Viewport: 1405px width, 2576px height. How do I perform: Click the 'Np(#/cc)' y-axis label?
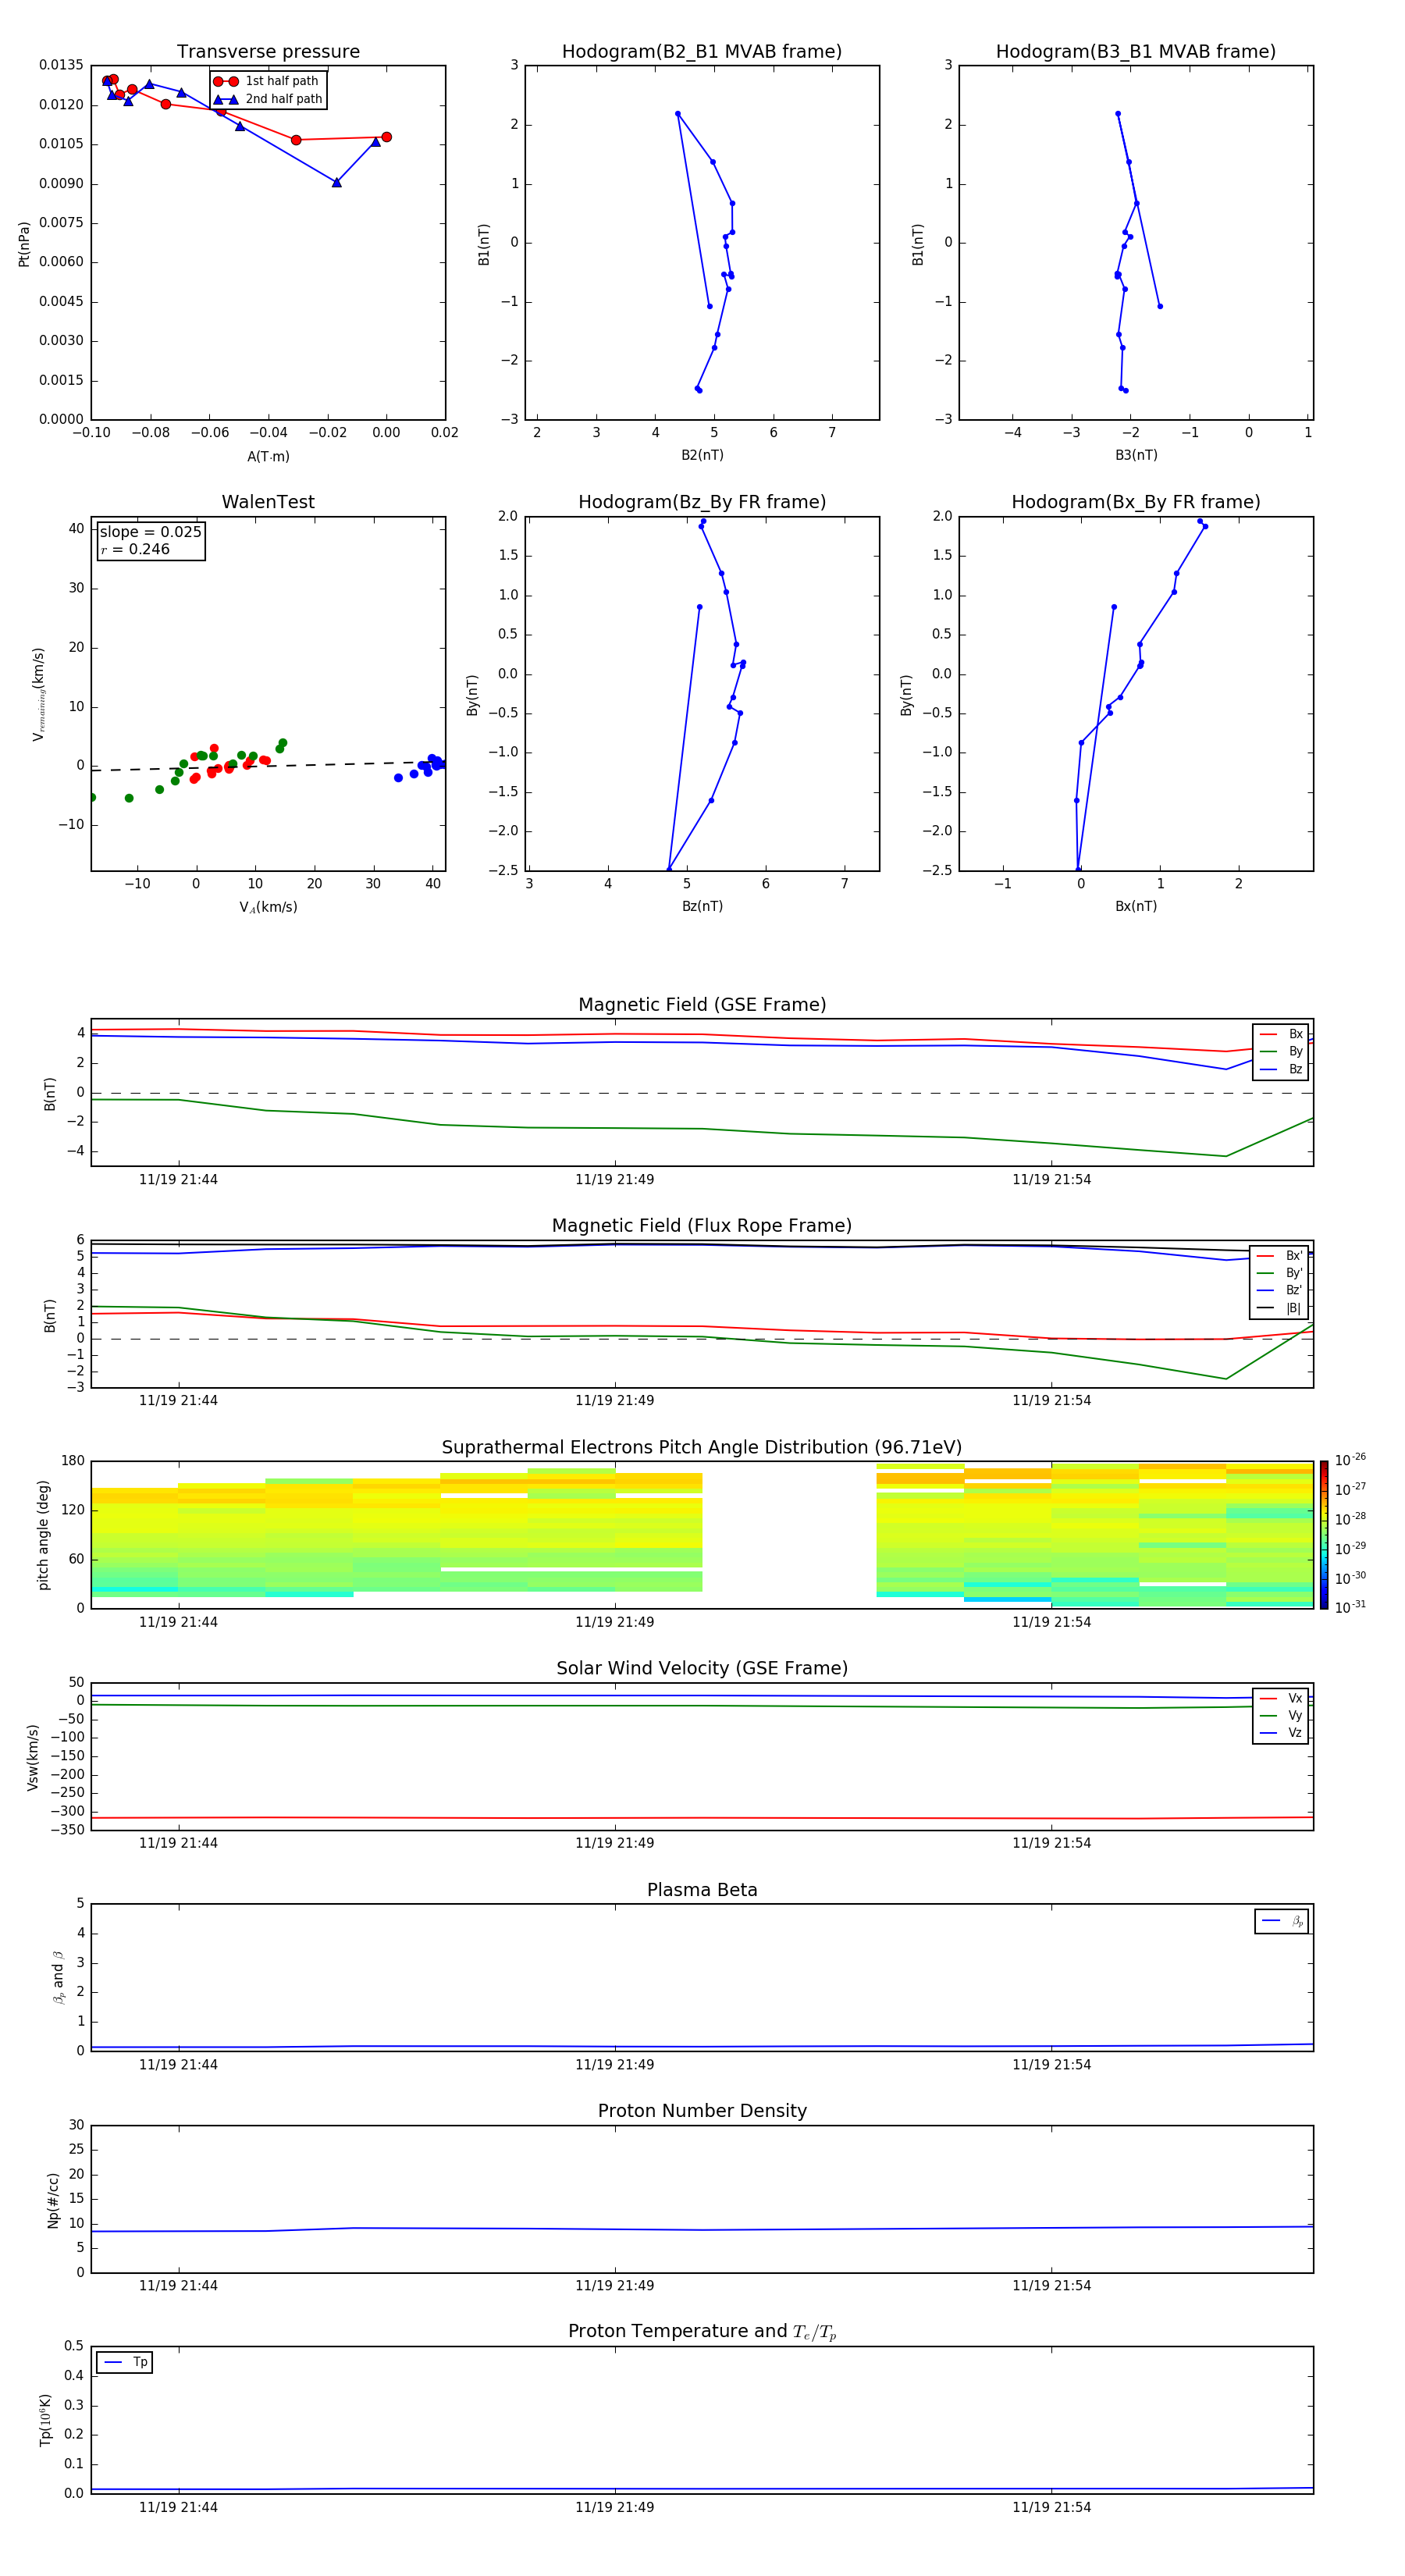click(x=53, y=2200)
